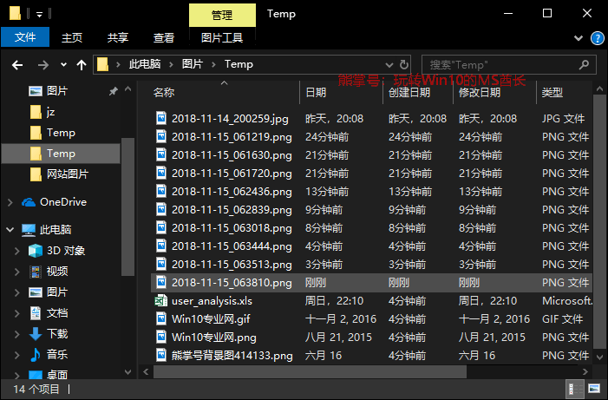Switch to the 查看 ribbon tab

[164, 37]
